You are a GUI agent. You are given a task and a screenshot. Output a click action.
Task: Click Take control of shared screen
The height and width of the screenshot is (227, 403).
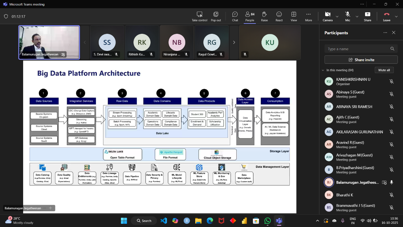tap(199, 16)
